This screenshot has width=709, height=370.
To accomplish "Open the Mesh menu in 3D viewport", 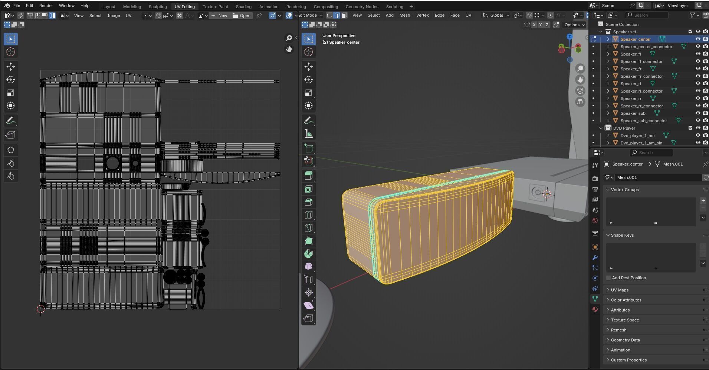I will (x=404, y=15).
